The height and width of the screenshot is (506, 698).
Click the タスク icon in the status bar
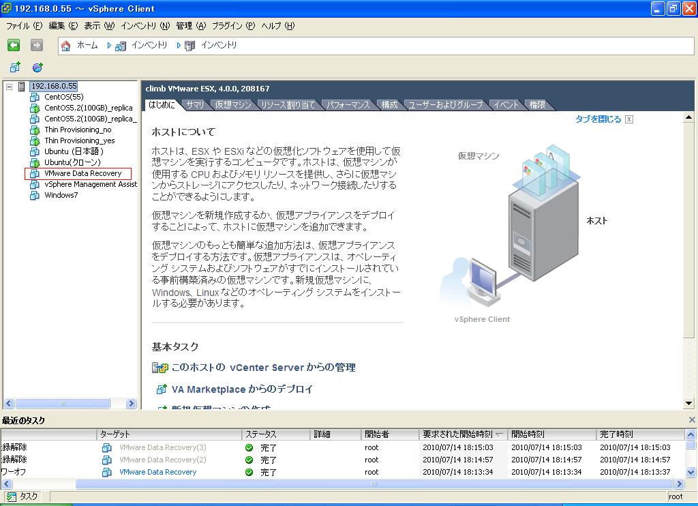coord(11,496)
